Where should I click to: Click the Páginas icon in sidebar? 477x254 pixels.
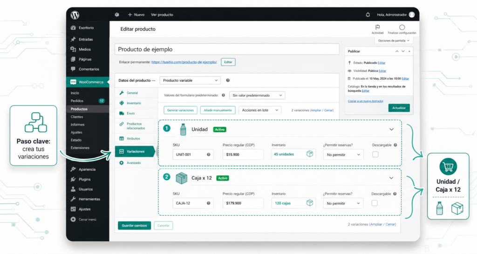coord(73,59)
